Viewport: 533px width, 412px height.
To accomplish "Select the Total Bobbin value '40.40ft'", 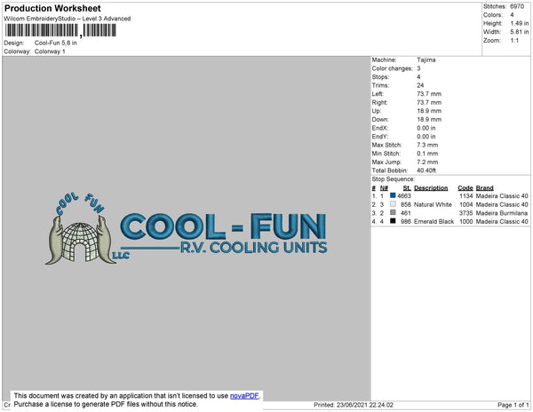I will click(426, 170).
